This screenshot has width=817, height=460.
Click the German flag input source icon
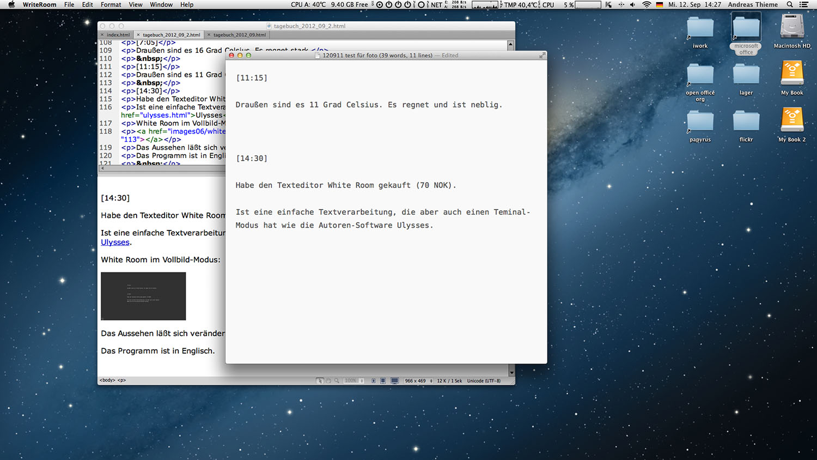click(660, 4)
